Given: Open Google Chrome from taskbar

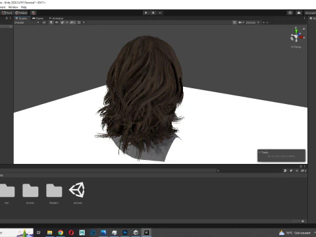Looking at the screenshot, I should tap(61, 232).
